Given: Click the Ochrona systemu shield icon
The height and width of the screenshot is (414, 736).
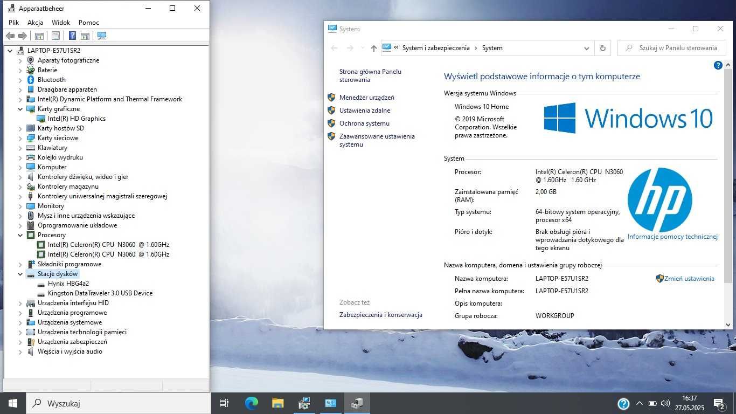Looking at the screenshot, I should coord(331,123).
